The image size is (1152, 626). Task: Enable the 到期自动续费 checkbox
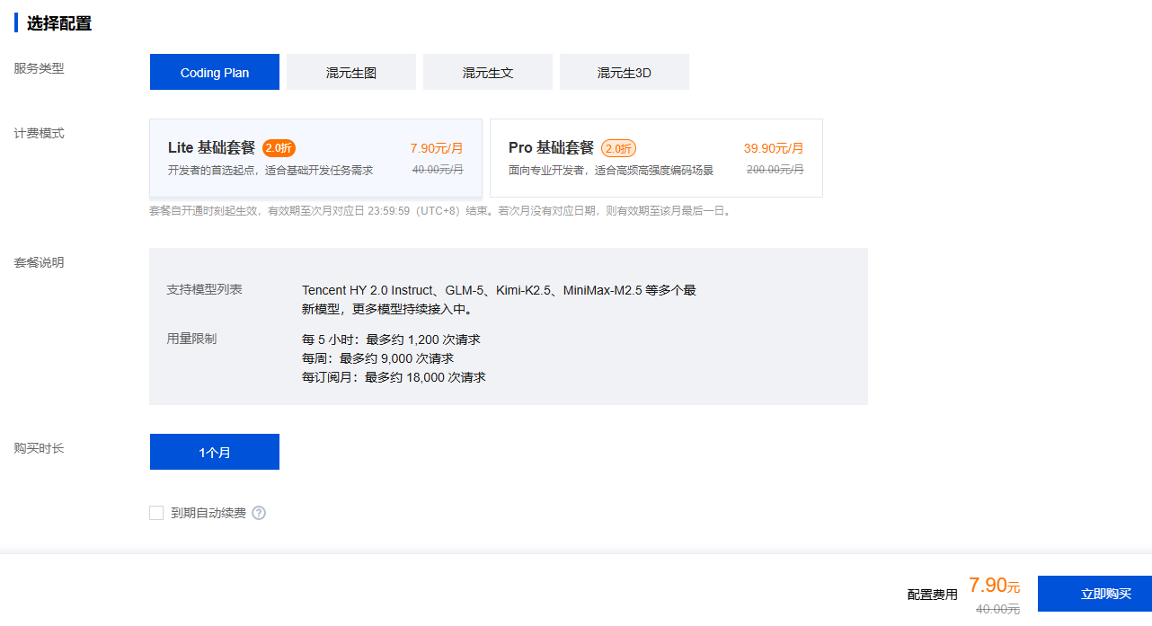(x=156, y=513)
